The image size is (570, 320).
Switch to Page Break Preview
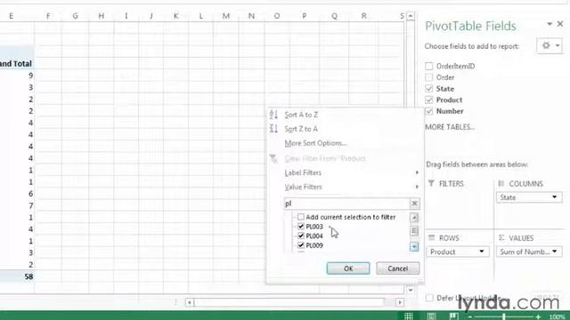pyautogui.click(x=453, y=316)
